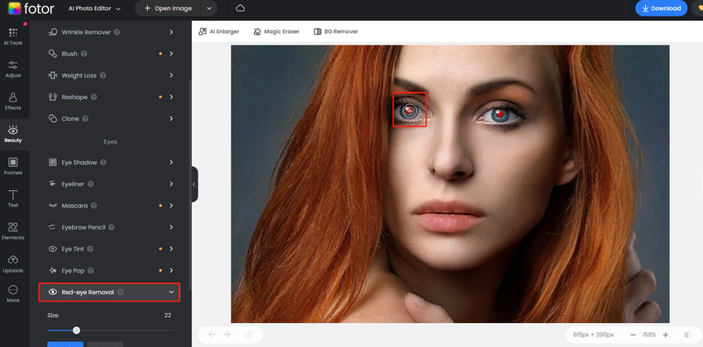703x347 pixels.
Task: Select the Magic Eraser tool
Action: (276, 31)
